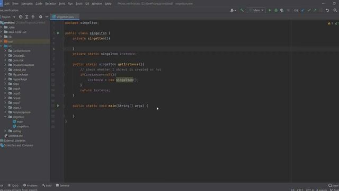Image resolution: width=339 pixels, height=191 pixels.
Task: Open the Build tool window at bottom
Action: pos(47,185)
